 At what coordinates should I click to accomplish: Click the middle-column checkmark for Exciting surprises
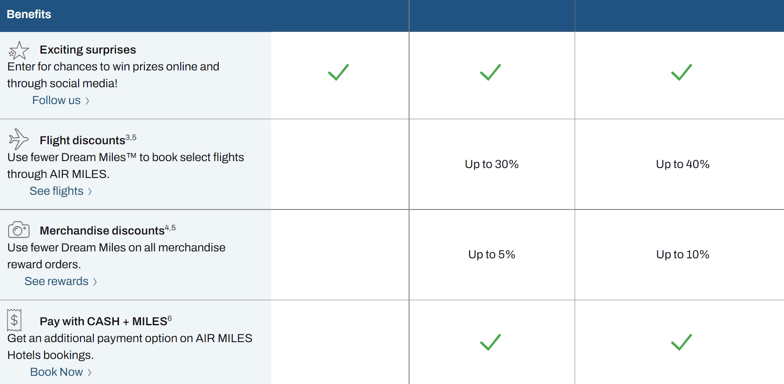[490, 72]
